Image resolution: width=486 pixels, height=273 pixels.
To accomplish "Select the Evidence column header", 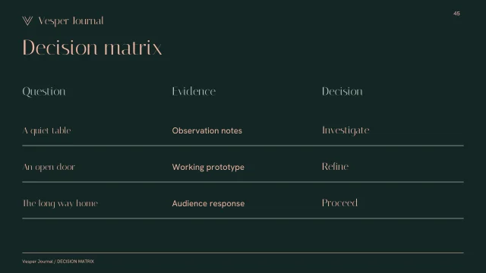I will (194, 91).
